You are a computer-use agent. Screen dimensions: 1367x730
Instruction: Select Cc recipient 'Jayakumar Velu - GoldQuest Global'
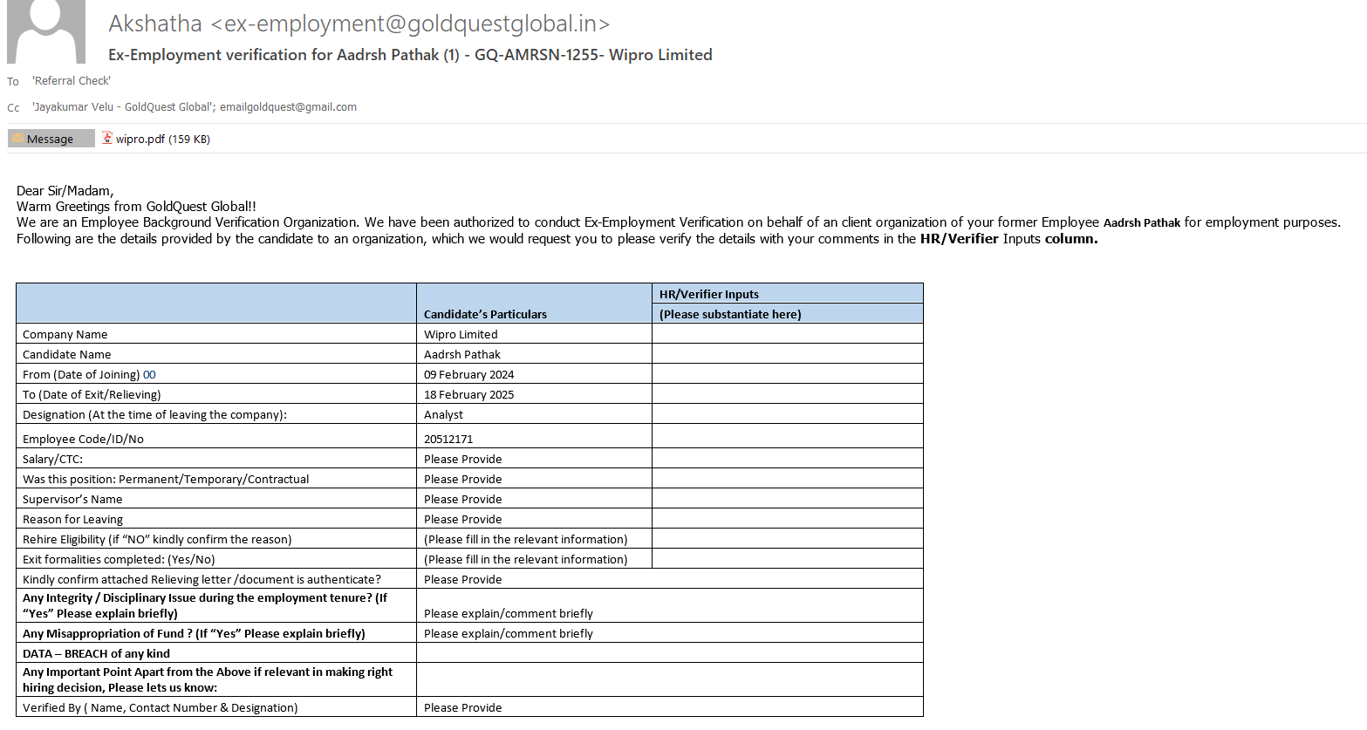click(x=123, y=107)
